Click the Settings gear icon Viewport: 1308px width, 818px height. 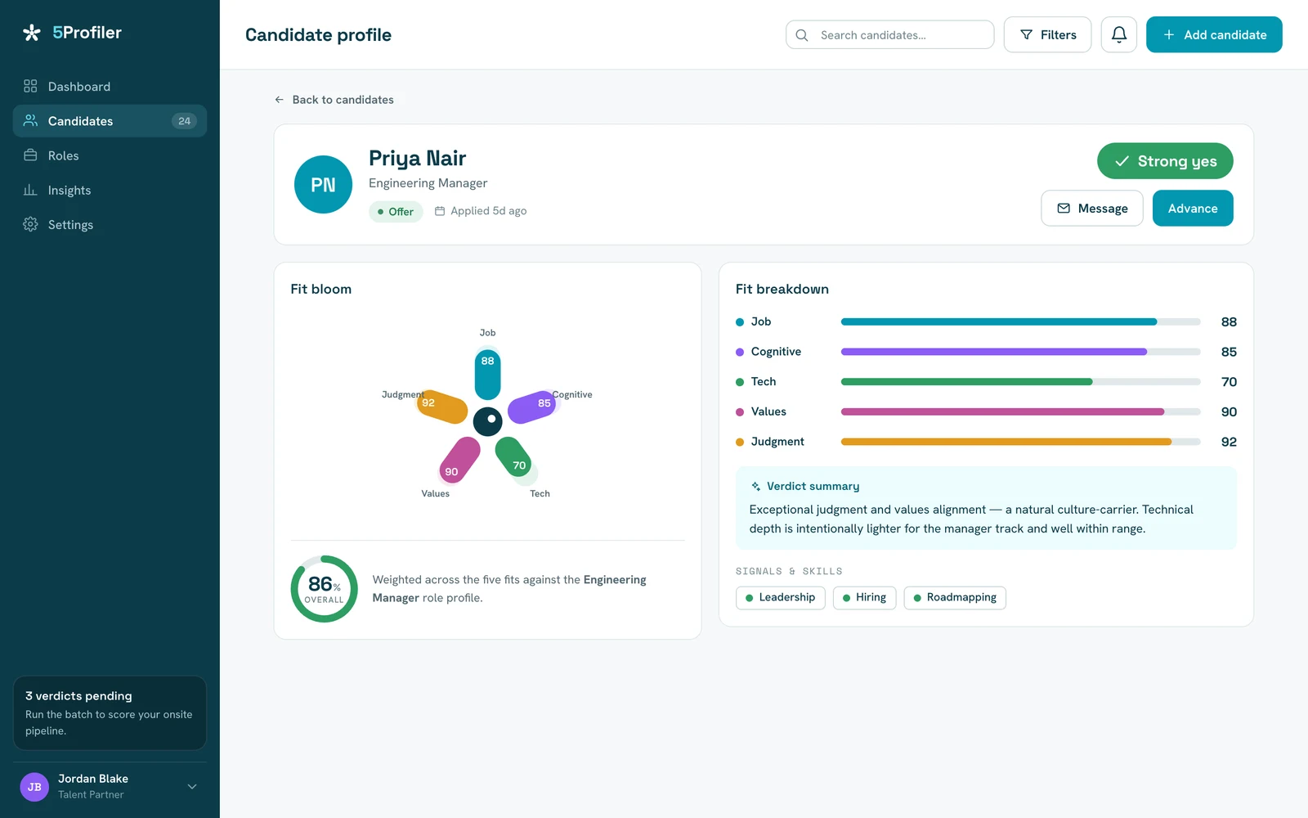click(x=30, y=223)
